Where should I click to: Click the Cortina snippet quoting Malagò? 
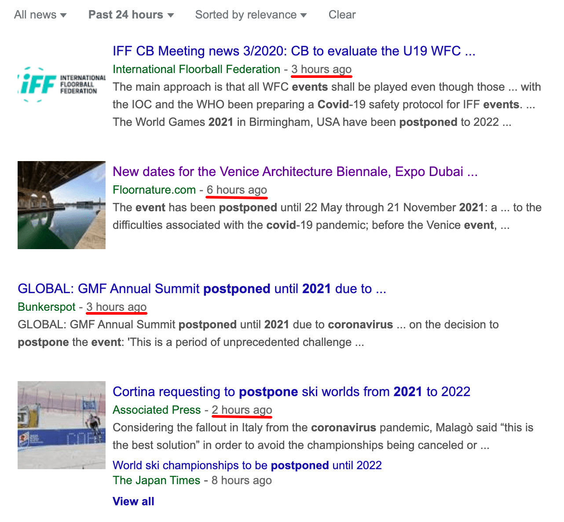[323, 436]
